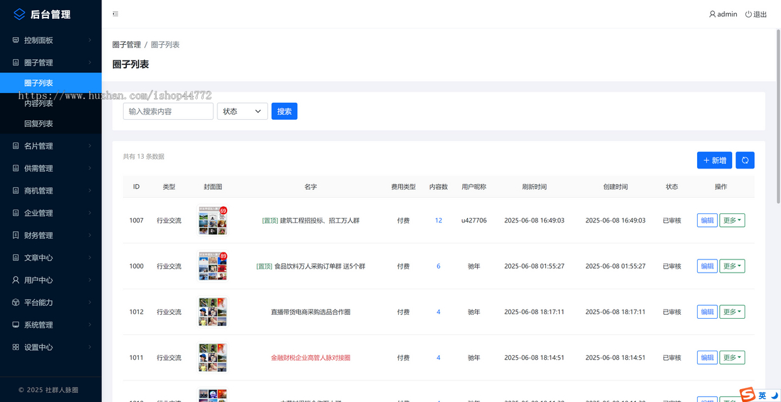Click the 企业管理 menu icon

click(x=16, y=213)
